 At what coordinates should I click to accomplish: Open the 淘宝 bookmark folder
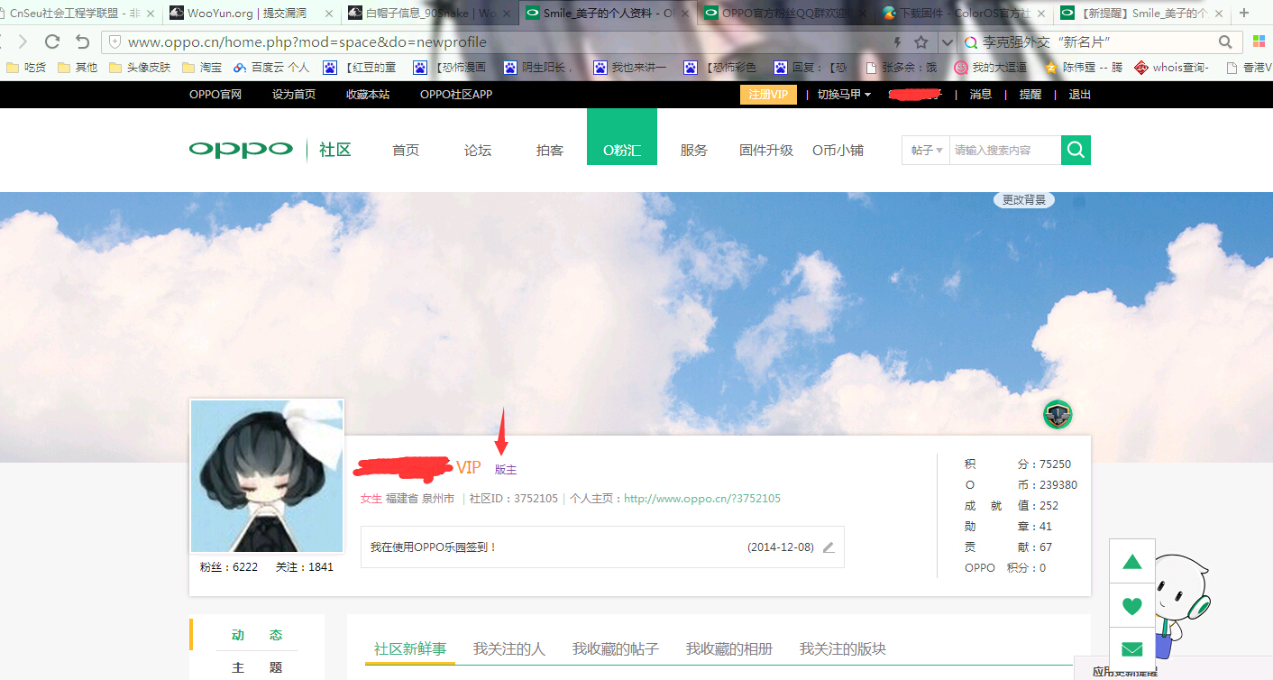point(202,67)
